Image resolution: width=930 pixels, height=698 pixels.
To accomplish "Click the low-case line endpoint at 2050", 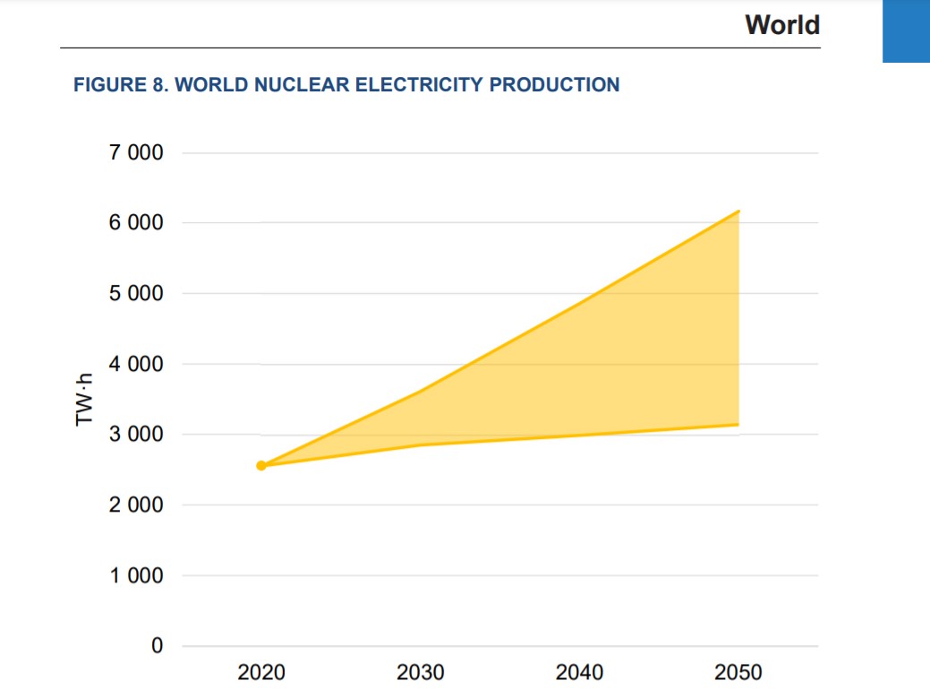I will click(738, 425).
